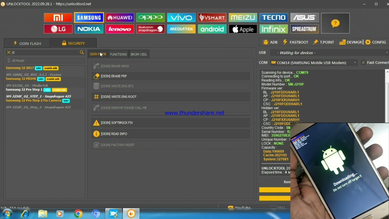The height and width of the screenshot is (219, 389).
Task: Switch to ODIN FLASH tab
Action: point(27,43)
